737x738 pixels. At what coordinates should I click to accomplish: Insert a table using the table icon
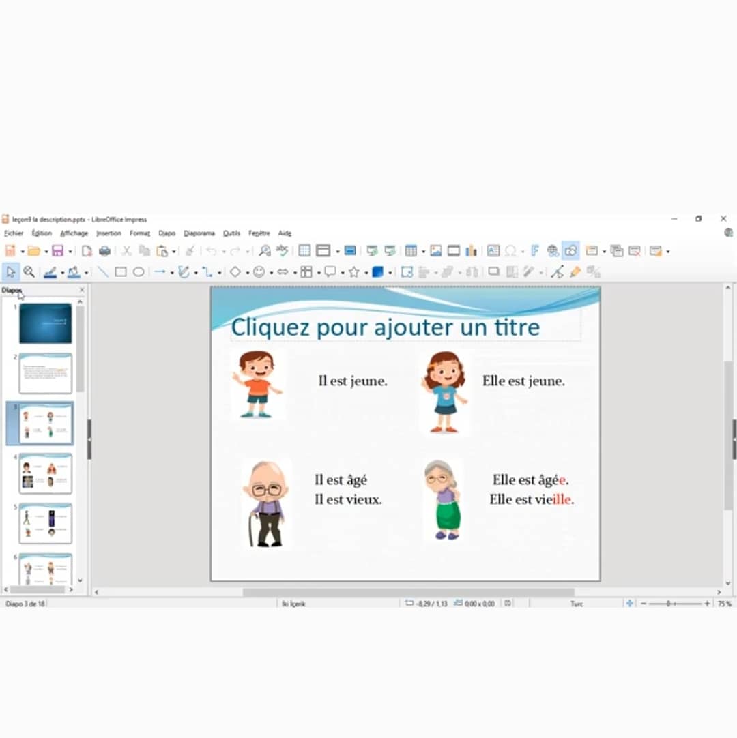[411, 251]
